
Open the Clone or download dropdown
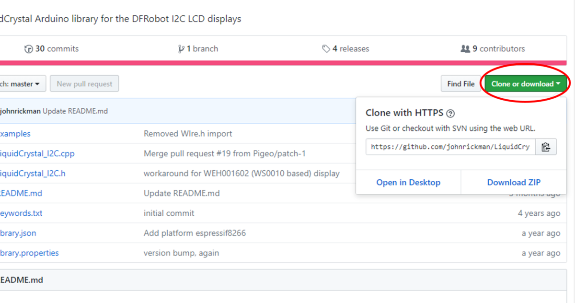526,84
